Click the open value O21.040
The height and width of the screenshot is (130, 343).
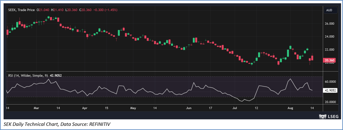[x=43, y=10]
